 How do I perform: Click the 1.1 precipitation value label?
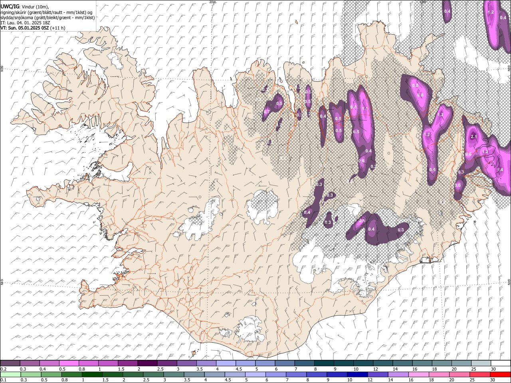click(x=364, y=109)
